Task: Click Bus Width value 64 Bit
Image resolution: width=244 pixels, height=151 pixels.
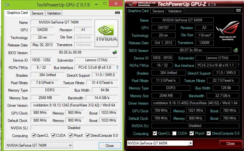Action: 105,90
